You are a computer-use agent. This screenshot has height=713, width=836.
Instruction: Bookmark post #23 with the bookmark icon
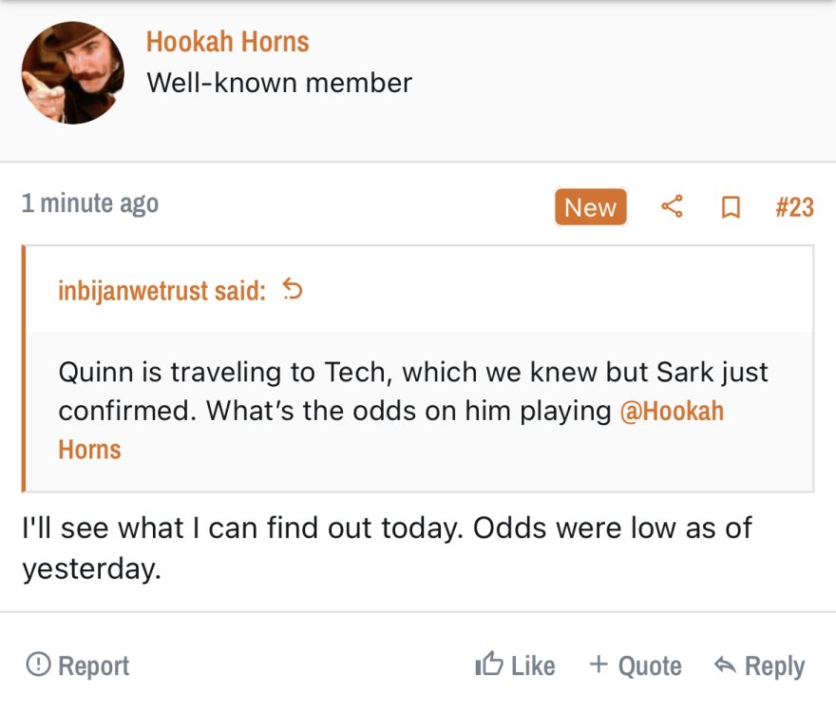click(x=731, y=207)
